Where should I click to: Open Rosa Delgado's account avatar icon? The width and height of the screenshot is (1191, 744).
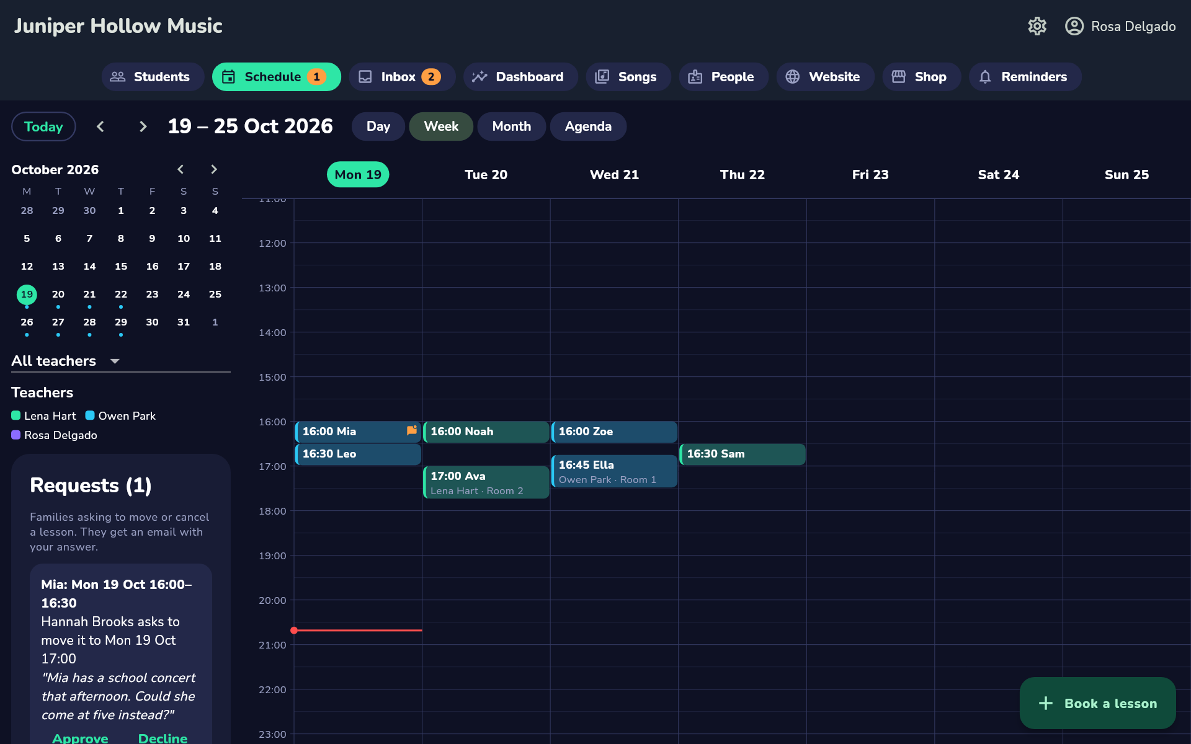[x=1074, y=26]
